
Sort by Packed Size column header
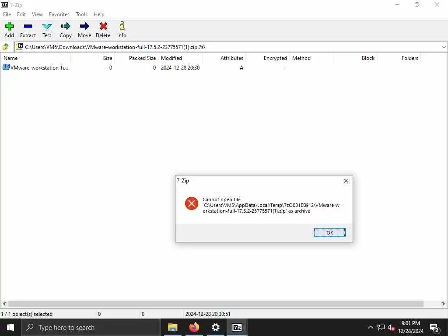136,58
